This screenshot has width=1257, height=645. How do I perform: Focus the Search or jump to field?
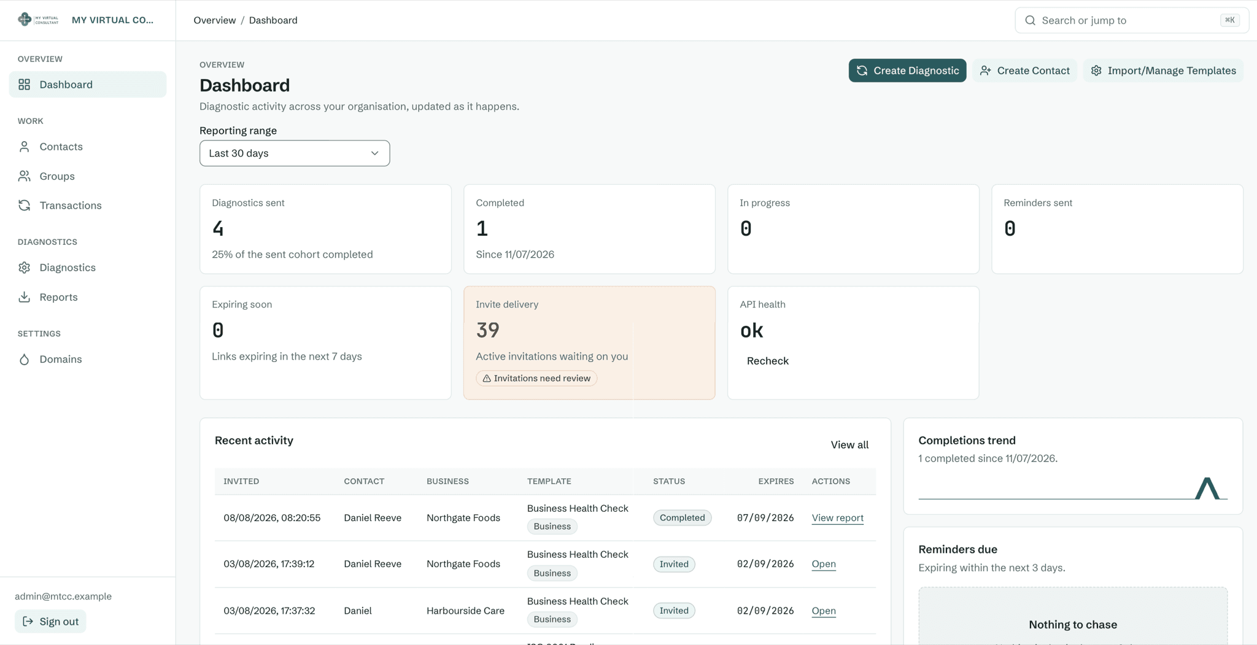coord(1131,20)
